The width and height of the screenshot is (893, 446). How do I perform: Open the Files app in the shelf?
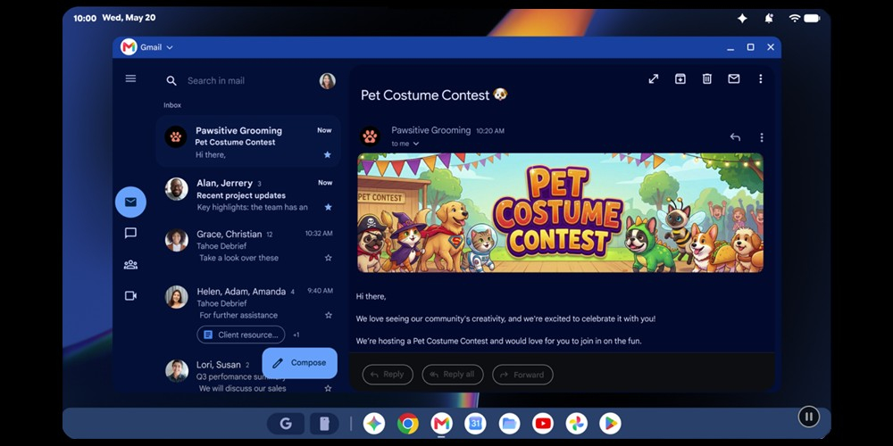coord(509,423)
